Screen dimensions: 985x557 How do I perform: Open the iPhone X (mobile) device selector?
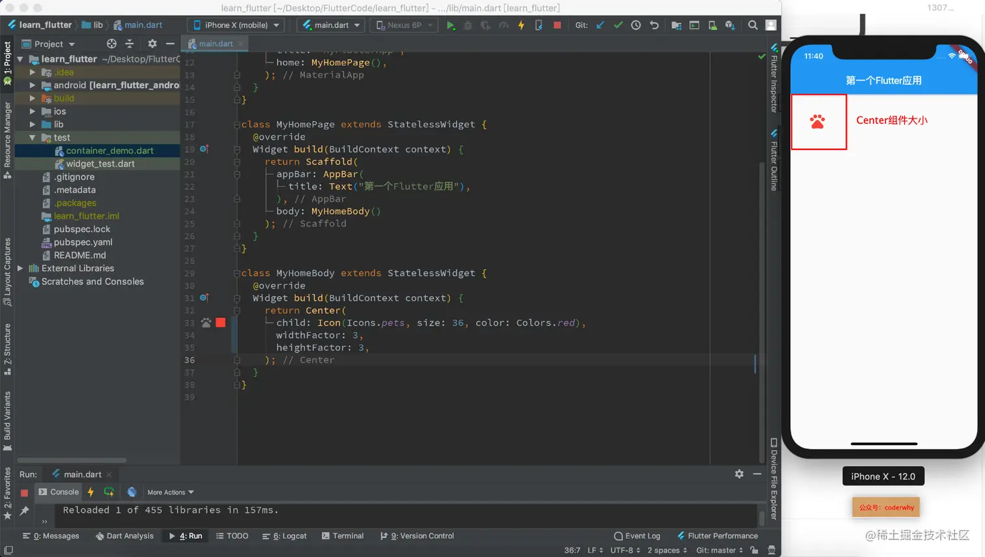point(236,25)
